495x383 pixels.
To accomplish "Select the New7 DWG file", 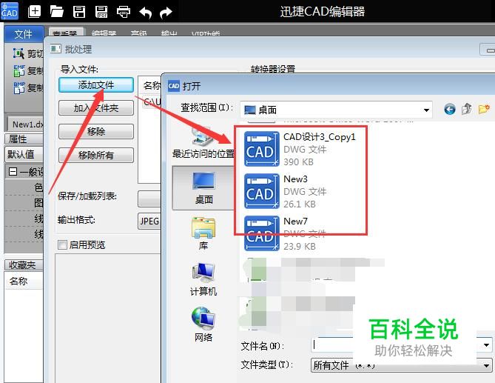I will point(285,233).
